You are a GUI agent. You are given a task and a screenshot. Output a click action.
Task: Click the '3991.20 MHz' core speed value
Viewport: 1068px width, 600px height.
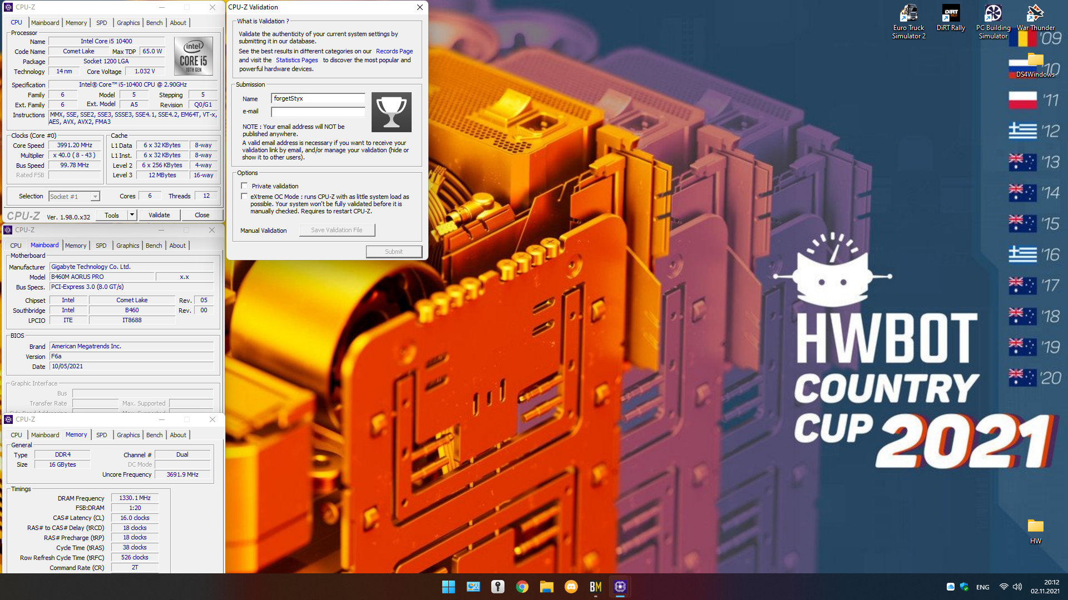coord(75,145)
